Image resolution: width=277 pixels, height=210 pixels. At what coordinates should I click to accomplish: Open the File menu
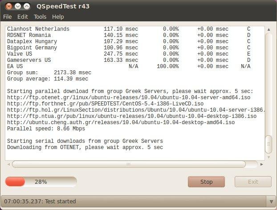(8, 17)
